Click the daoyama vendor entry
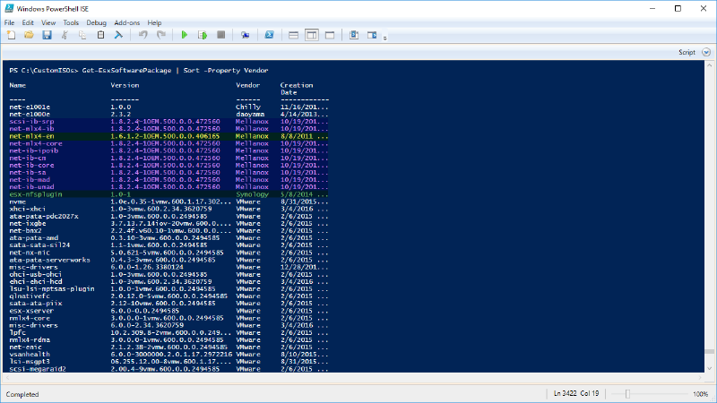Screen dimensions: 717x403 (x=250, y=115)
